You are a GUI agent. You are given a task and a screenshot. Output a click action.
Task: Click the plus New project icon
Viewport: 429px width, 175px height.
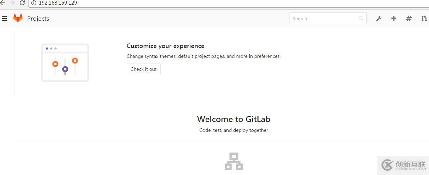pos(394,19)
